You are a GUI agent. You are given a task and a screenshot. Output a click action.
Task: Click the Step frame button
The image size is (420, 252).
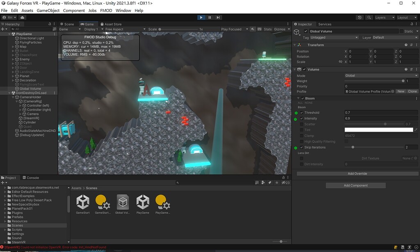218,17
